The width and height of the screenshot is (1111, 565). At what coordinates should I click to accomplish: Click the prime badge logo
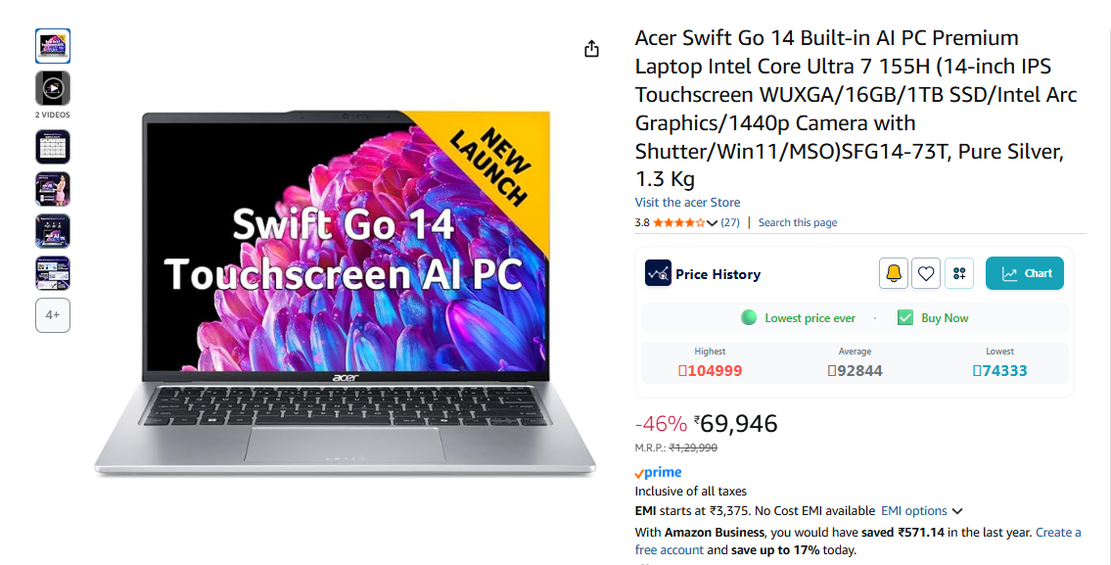[x=658, y=473]
